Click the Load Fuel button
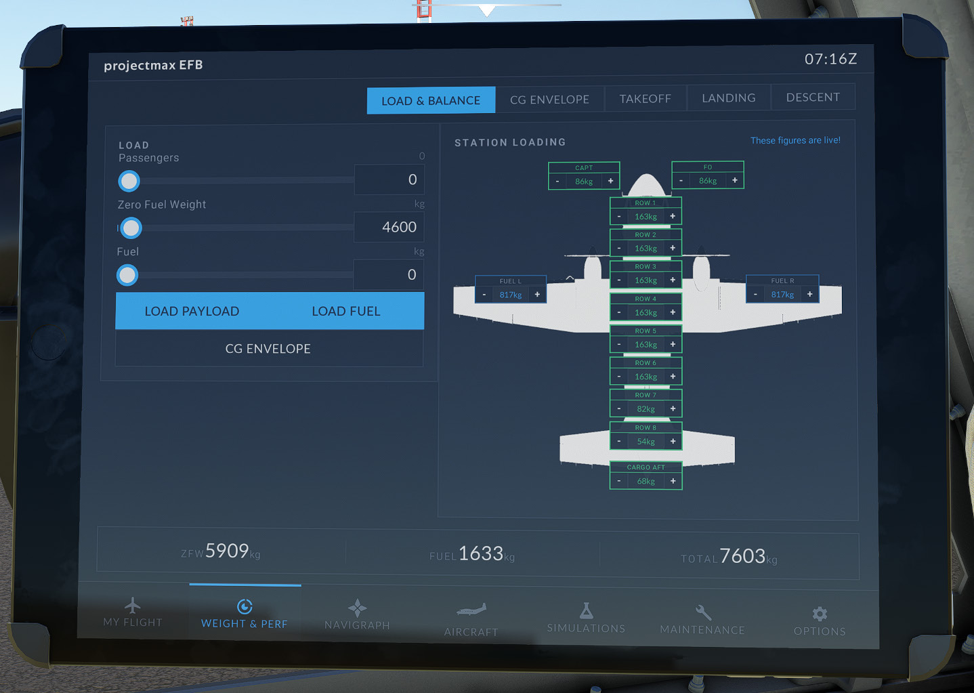Screen dimensions: 974x693 [346, 311]
